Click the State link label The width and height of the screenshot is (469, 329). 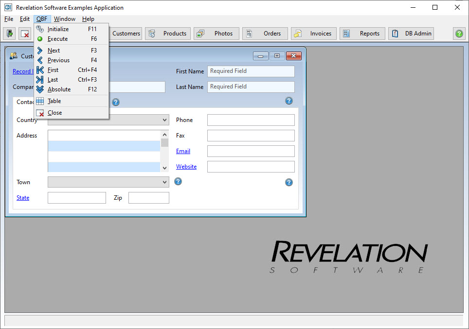(x=23, y=198)
